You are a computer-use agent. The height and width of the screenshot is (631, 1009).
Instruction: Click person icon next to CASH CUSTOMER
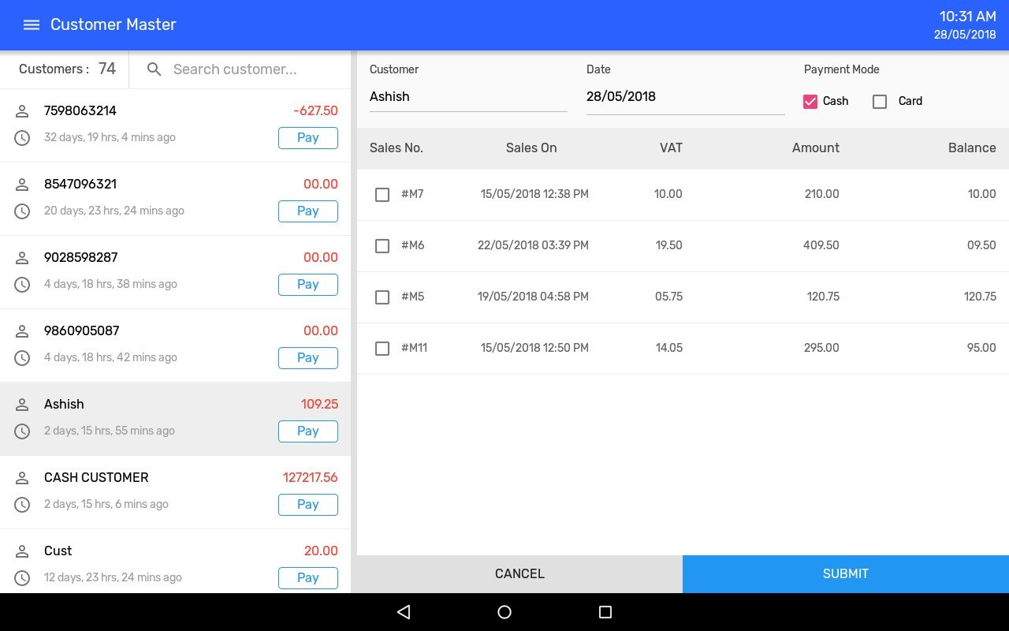(x=22, y=478)
